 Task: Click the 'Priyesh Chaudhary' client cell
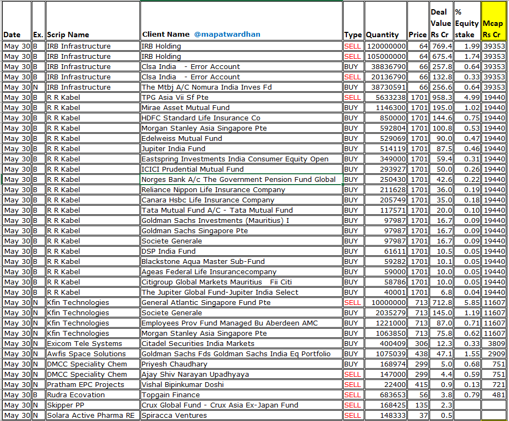pos(242,364)
